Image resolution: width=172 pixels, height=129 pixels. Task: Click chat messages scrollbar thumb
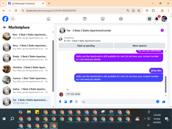click(x=165, y=84)
